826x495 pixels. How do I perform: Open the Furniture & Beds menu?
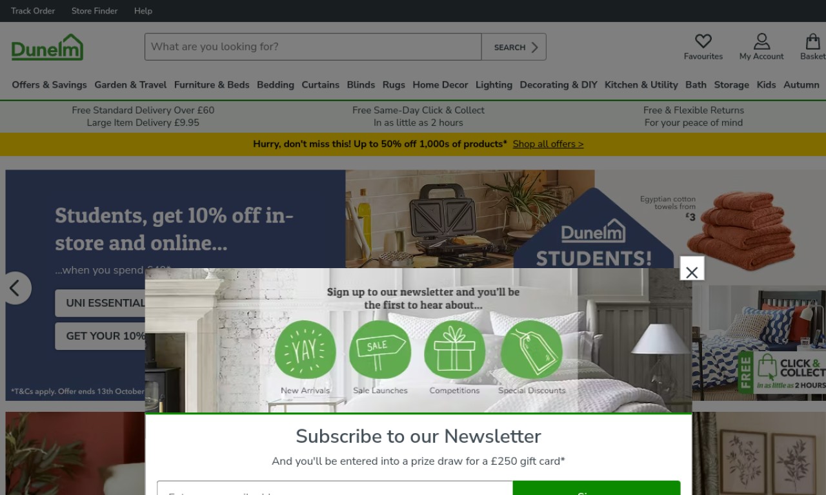212,84
